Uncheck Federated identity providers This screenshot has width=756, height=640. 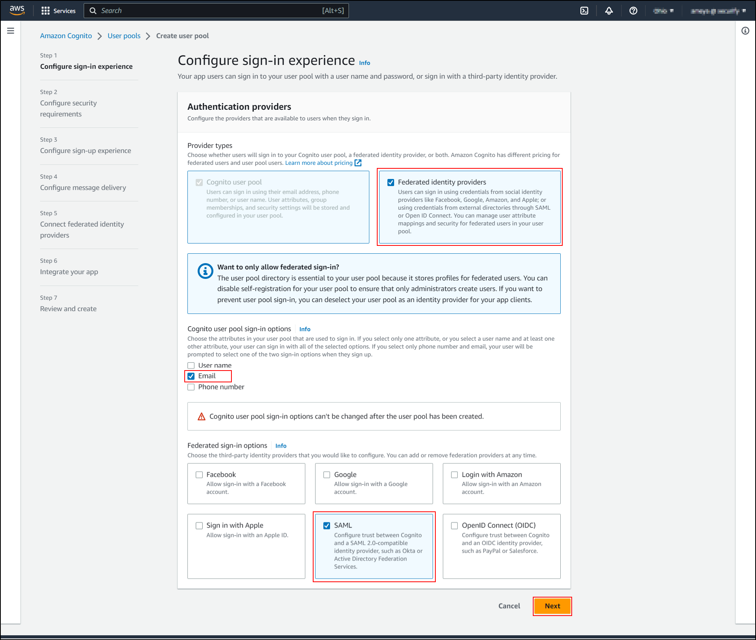tap(390, 182)
